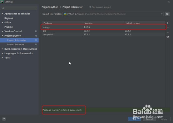This screenshot has width=173, height=123.
Task: Expand Languages & Frameworks section
Action: 2,53
